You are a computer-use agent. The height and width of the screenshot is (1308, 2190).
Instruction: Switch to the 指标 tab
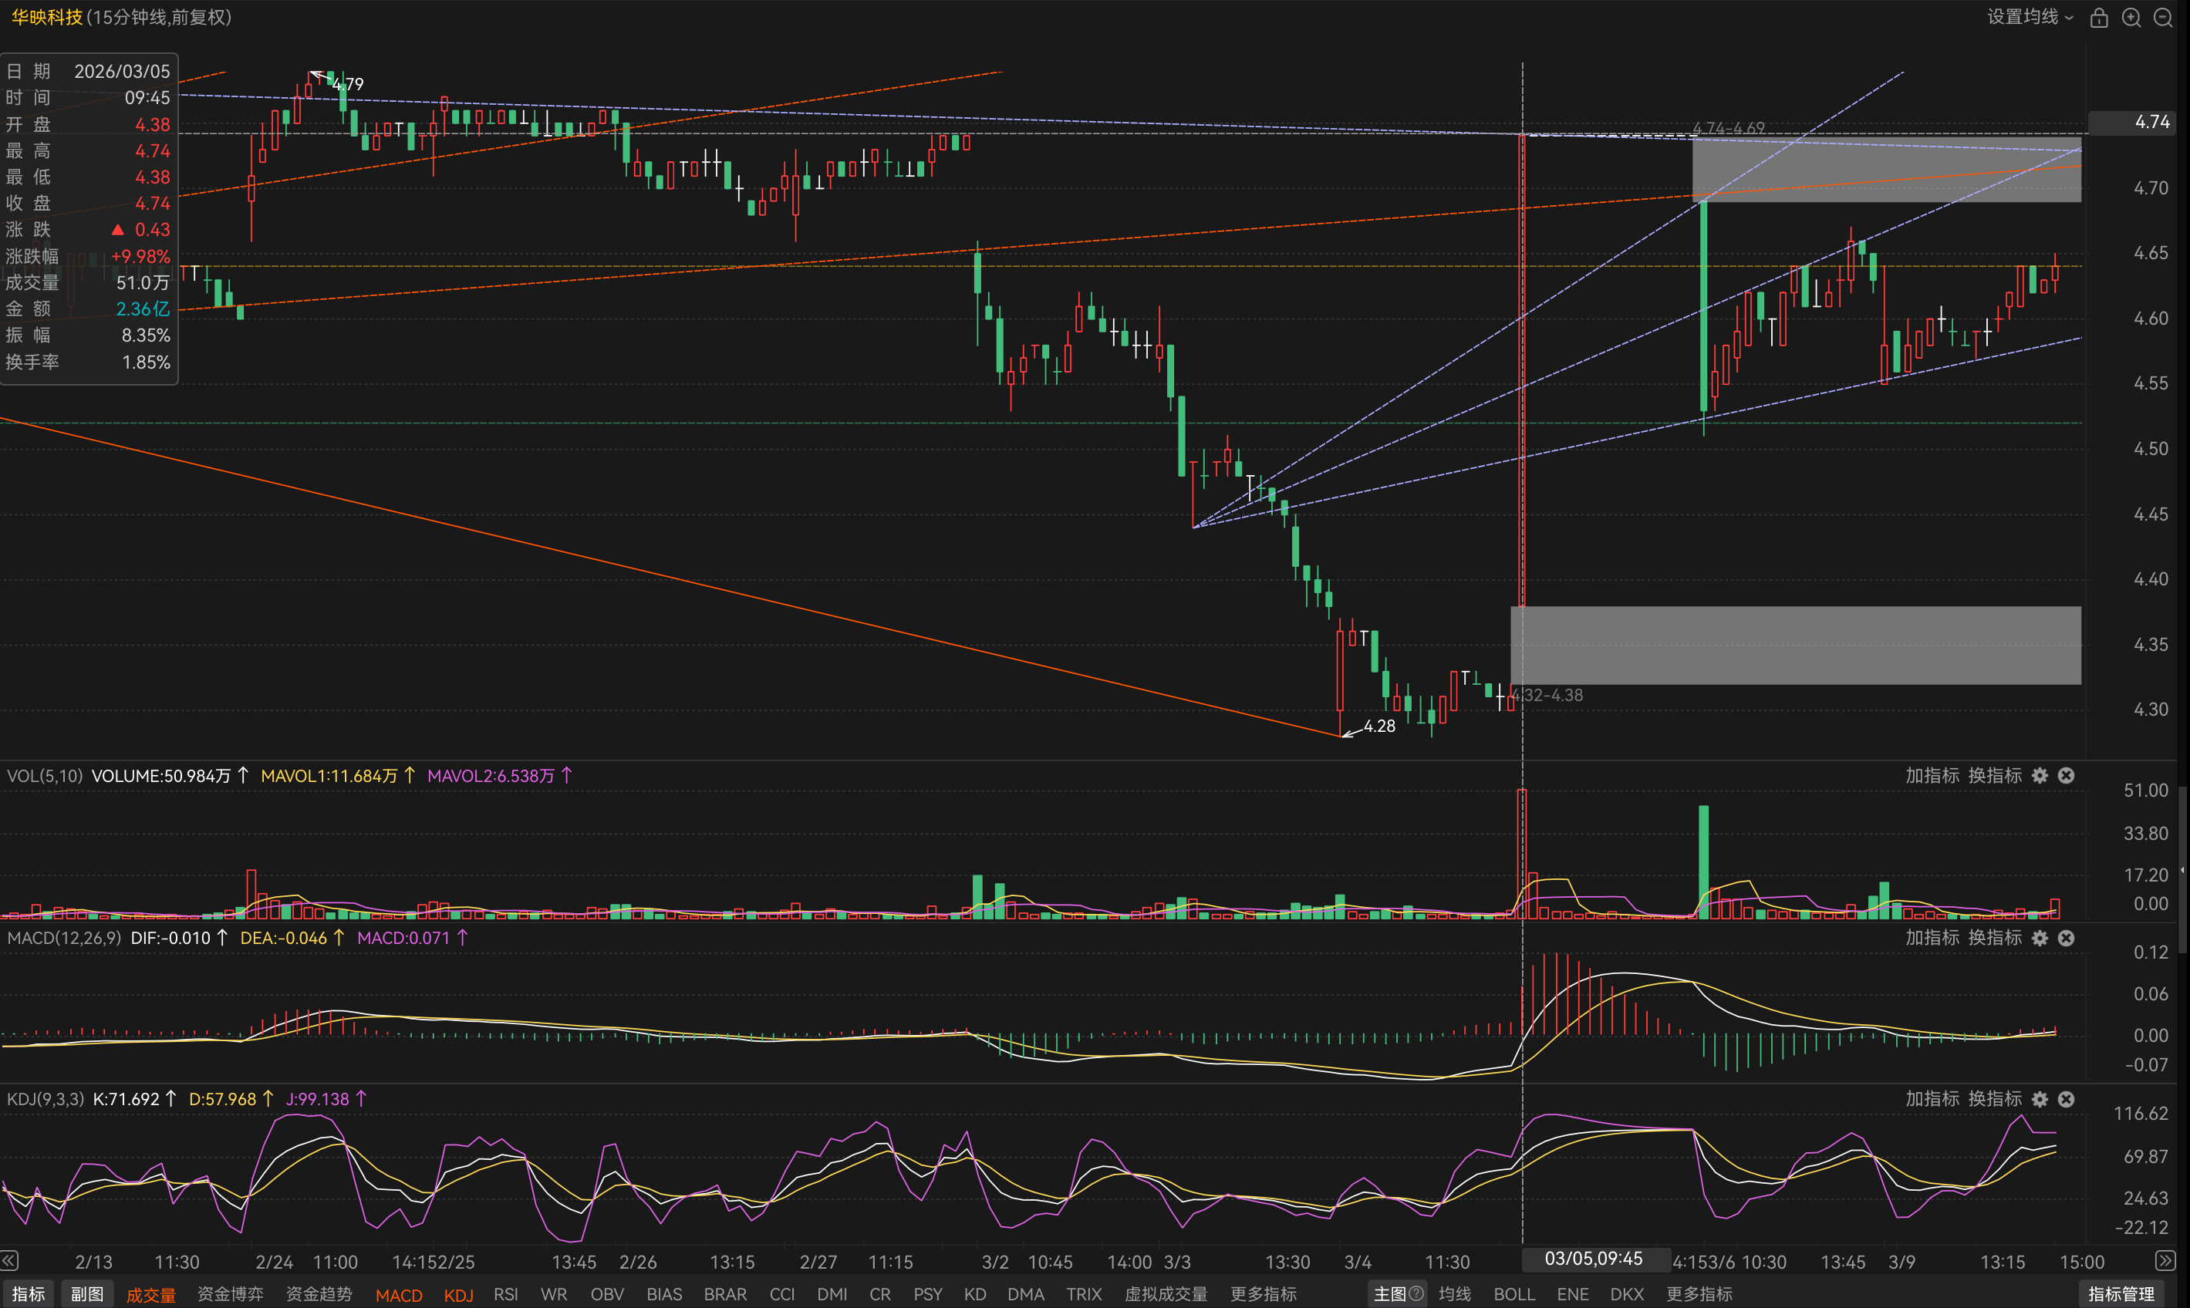coord(29,1294)
